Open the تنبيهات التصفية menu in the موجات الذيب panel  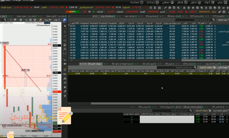coord(208,68)
